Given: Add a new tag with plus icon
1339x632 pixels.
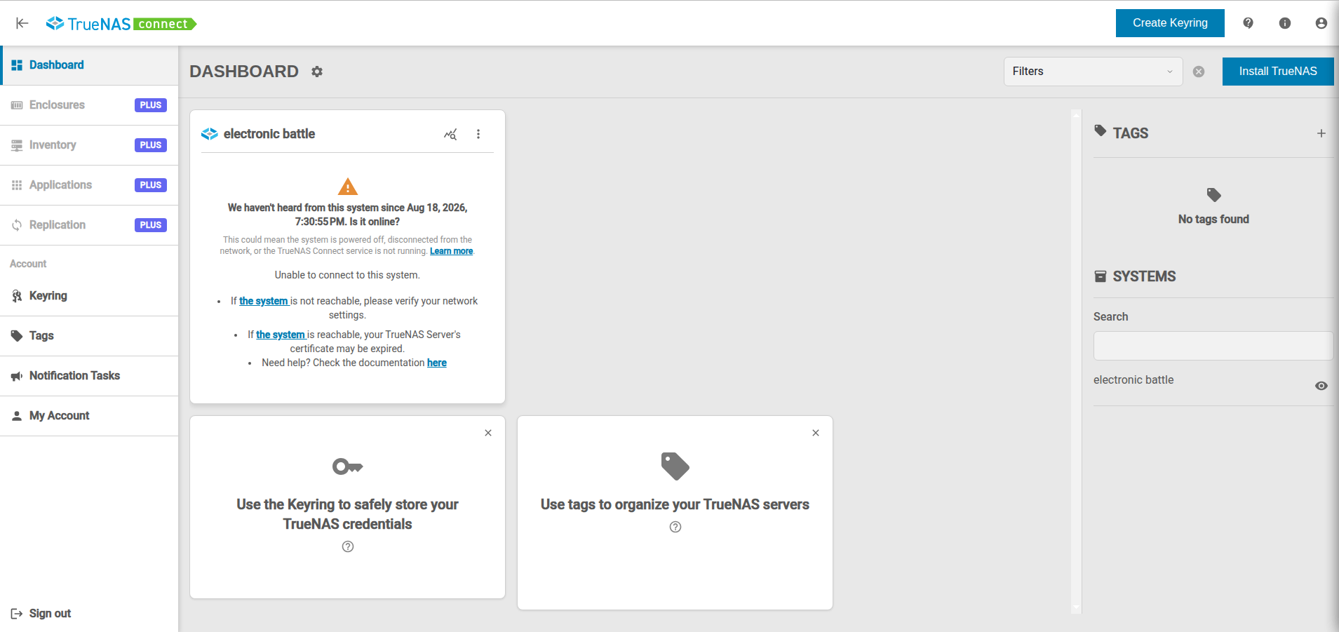Looking at the screenshot, I should point(1321,133).
